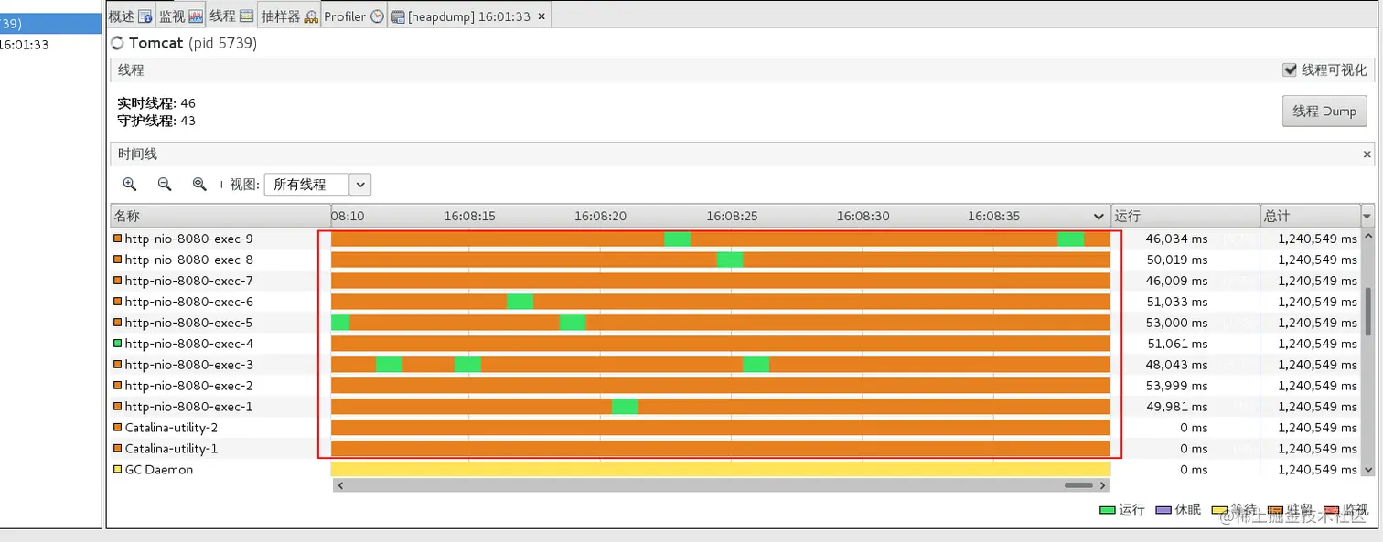
Task: Select thread http-nio-8080-exec-6
Action: tap(188, 302)
